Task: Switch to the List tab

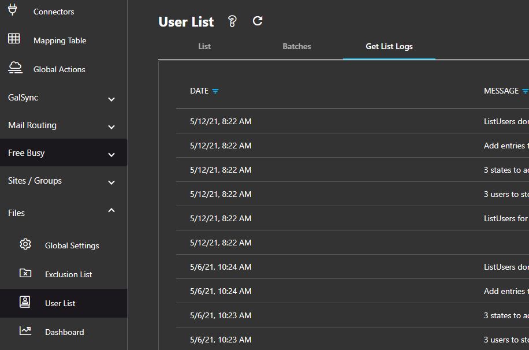Action: [x=204, y=46]
